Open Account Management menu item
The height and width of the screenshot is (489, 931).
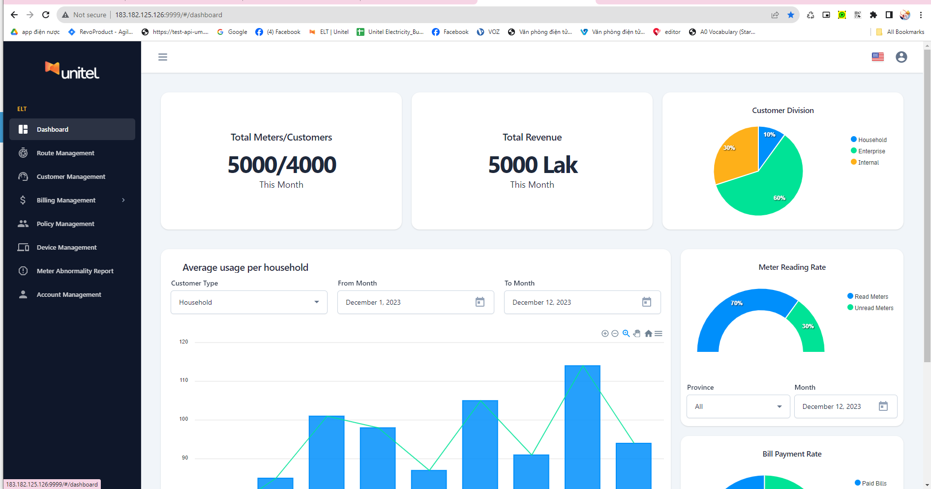72,294
